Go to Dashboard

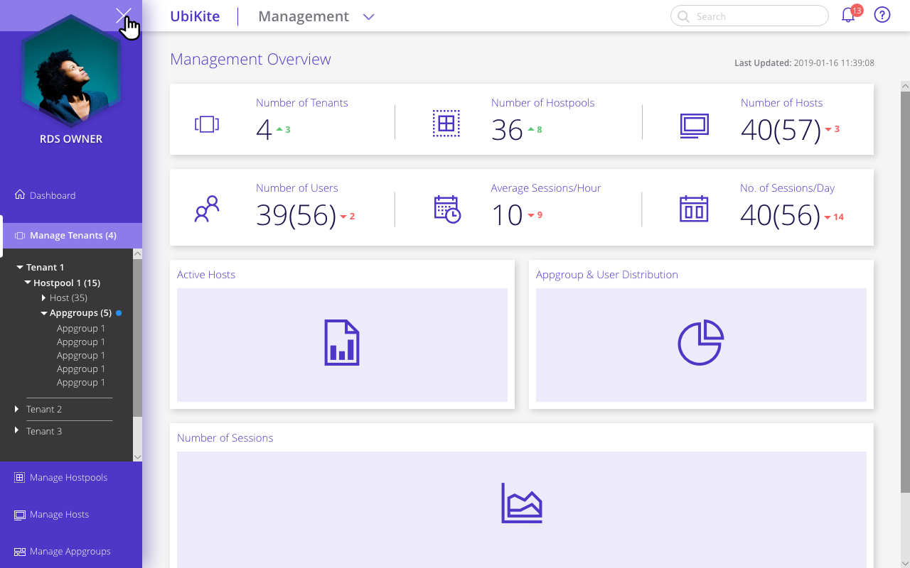pyautogui.click(x=53, y=195)
